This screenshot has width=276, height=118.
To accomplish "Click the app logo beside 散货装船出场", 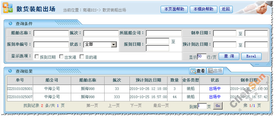I will click(8, 7).
